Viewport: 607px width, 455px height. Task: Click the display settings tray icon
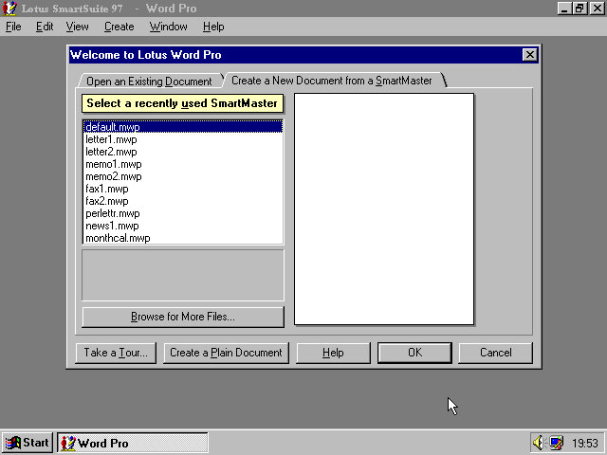click(x=556, y=443)
